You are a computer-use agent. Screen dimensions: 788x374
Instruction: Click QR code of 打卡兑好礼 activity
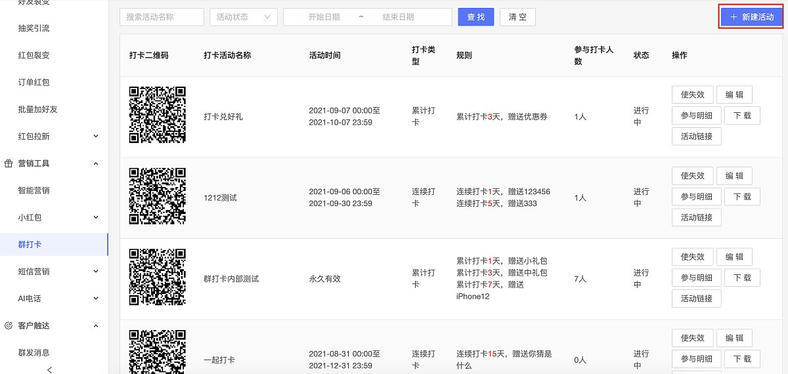158,115
